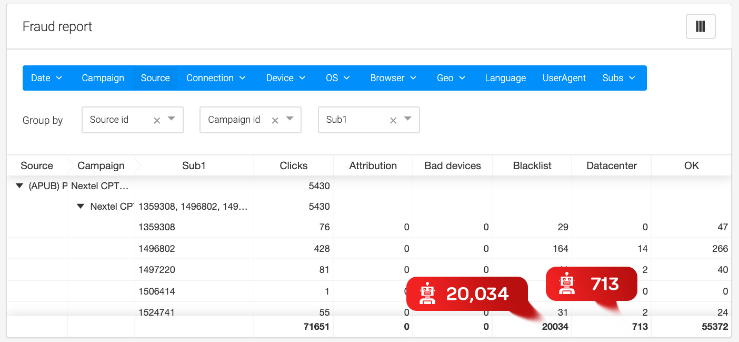Remove Campaign id grouping using the X icon
This screenshot has width=739, height=342.
pos(275,120)
